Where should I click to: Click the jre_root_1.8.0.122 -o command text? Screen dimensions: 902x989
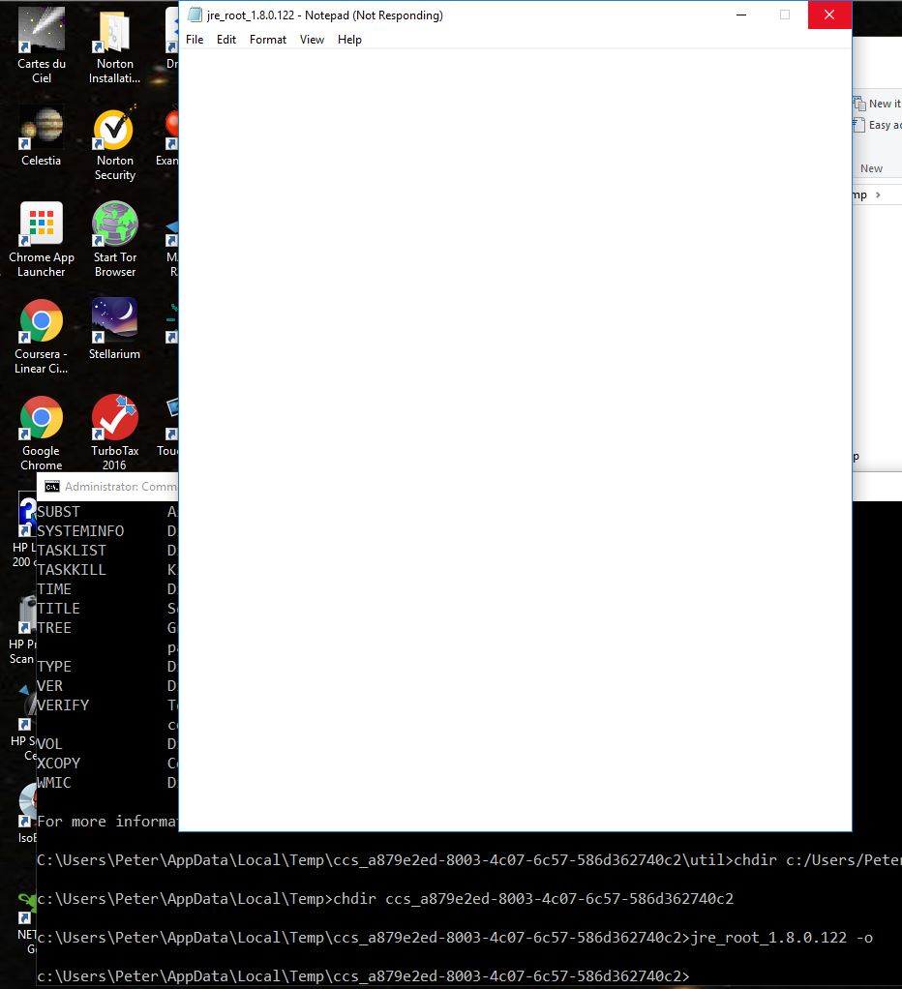pos(782,938)
